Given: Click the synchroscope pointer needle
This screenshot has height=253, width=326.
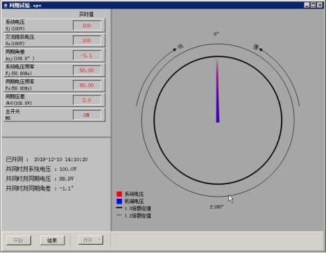Looking at the screenshot, I should pos(218,90).
